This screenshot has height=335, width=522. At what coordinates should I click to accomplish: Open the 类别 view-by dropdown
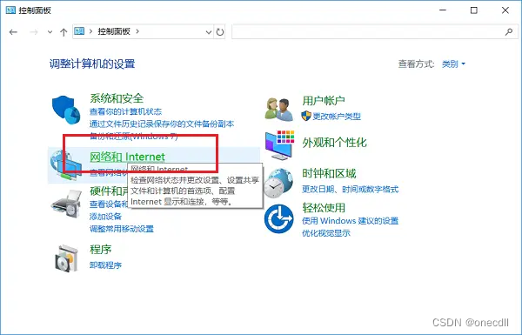453,64
